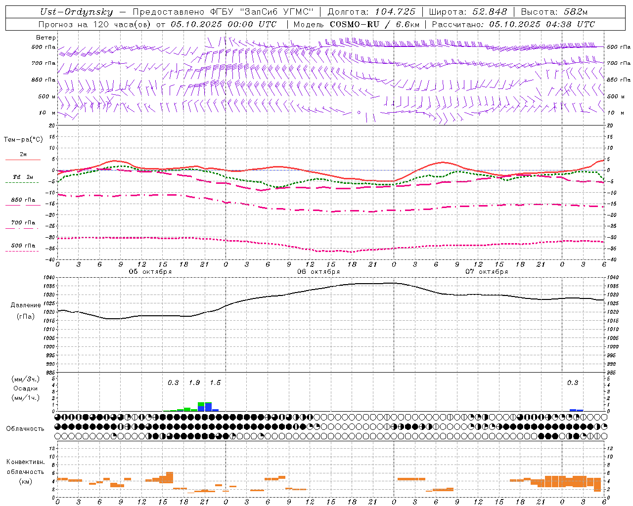Click the precipitation total 1.9

(194, 382)
